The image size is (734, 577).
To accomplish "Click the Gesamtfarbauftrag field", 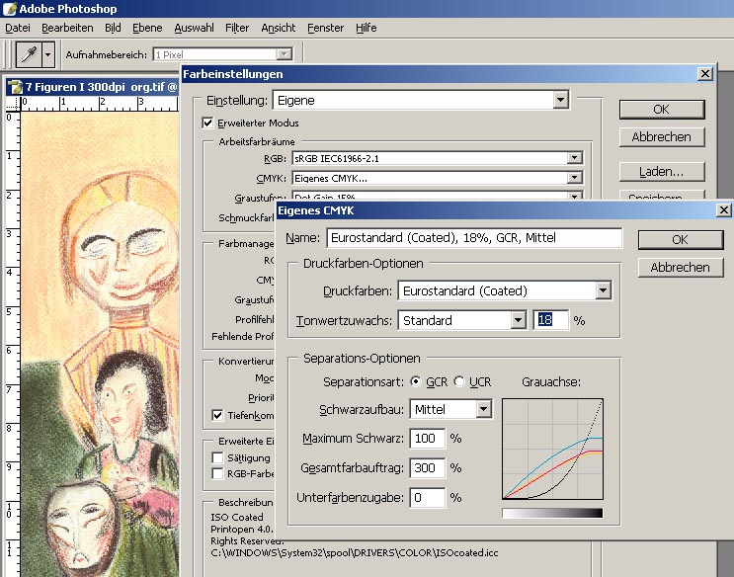I will click(427, 468).
